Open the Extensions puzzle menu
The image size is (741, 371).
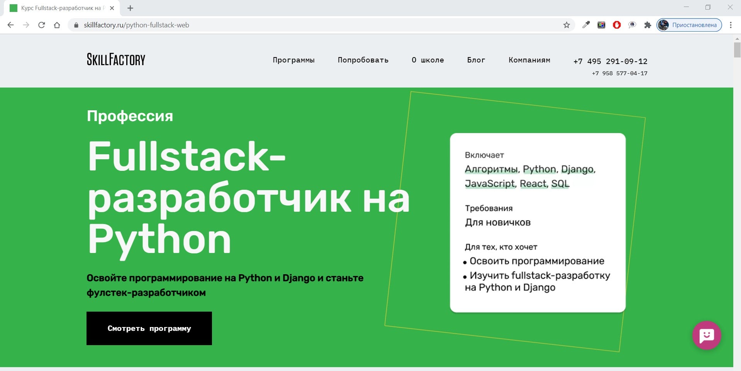coord(648,25)
